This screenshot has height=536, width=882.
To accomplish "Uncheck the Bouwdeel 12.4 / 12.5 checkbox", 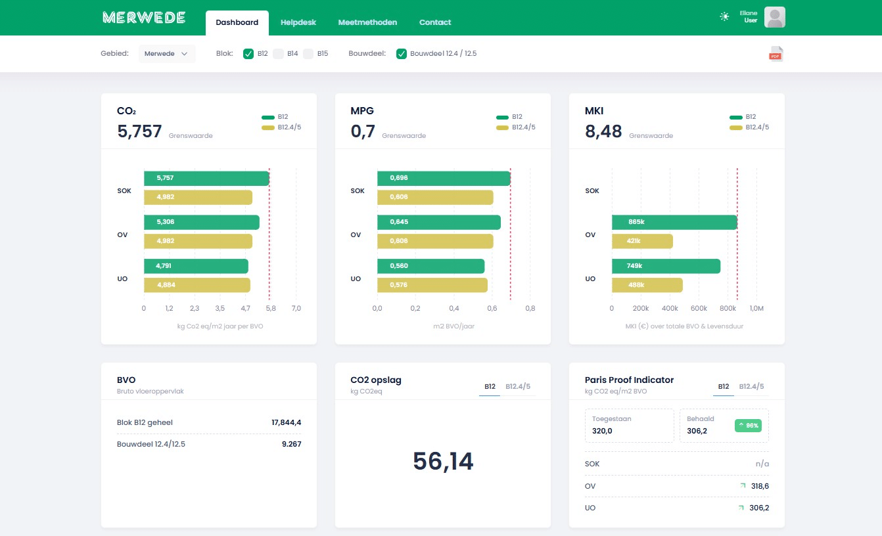I will pyautogui.click(x=402, y=54).
